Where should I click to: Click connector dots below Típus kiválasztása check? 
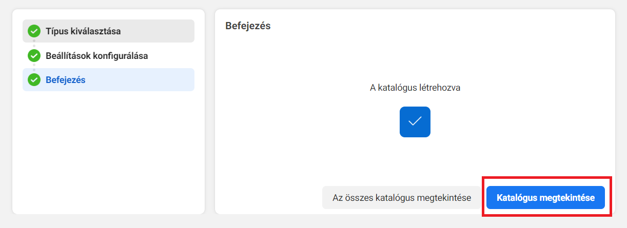34,43
